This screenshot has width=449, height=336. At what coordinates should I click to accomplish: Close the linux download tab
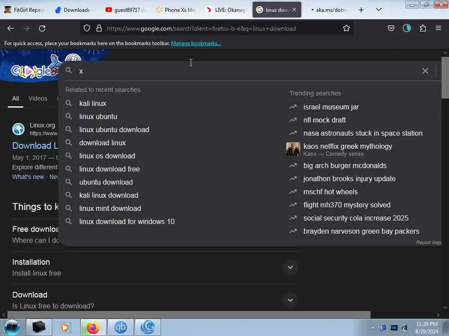click(294, 10)
